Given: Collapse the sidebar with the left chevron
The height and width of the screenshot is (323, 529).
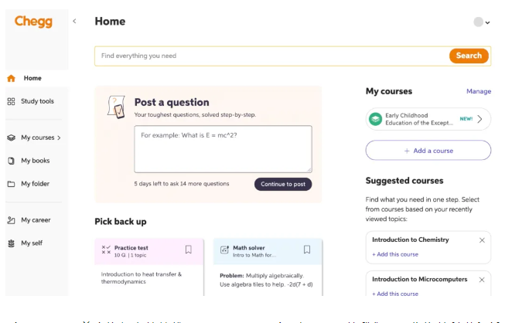Looking at the screenshot, I should pyautogui.click(x=75, y=21).
